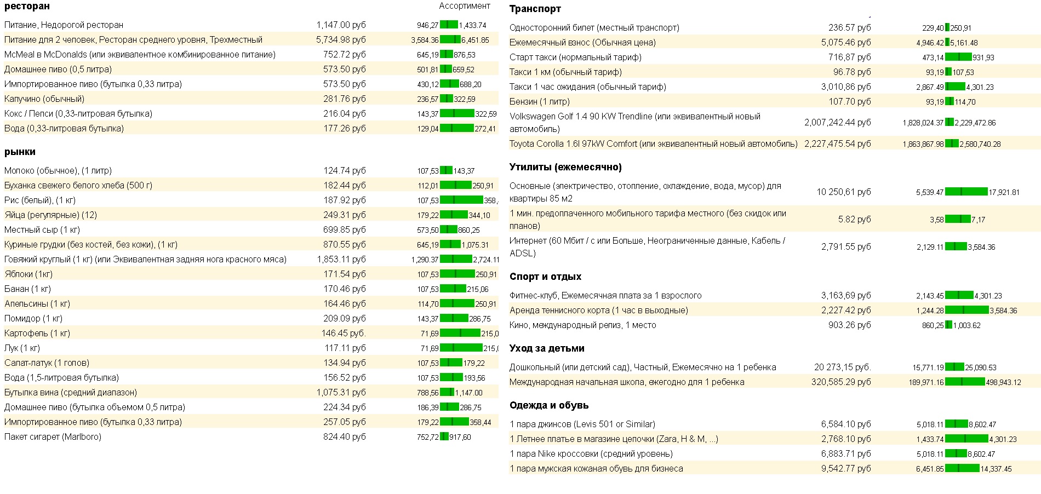Select the 'Салат-латук (1 голов)' label

(x=47, y=363)
